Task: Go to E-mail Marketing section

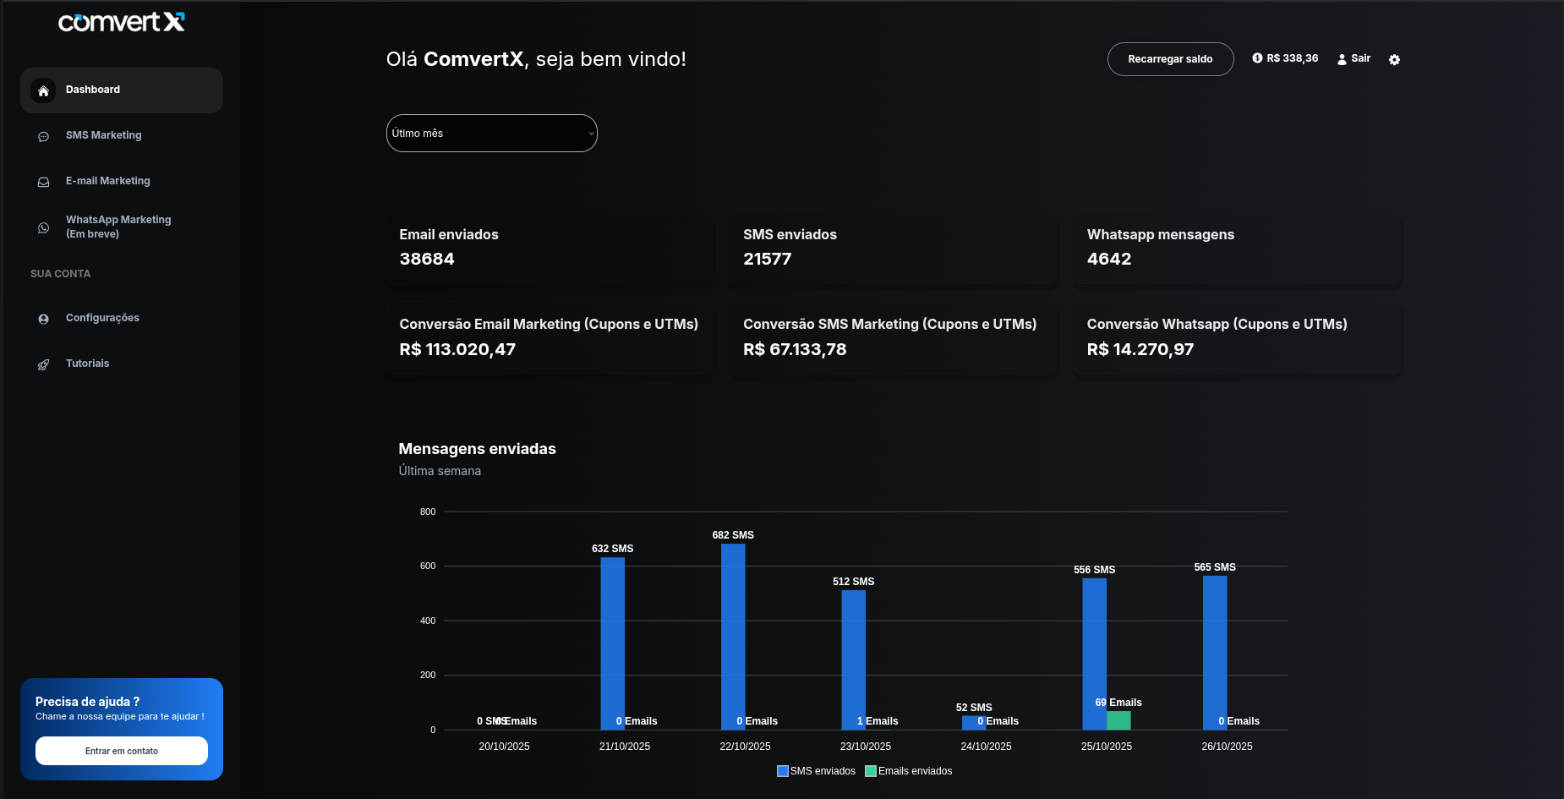Action: point(107,181)
